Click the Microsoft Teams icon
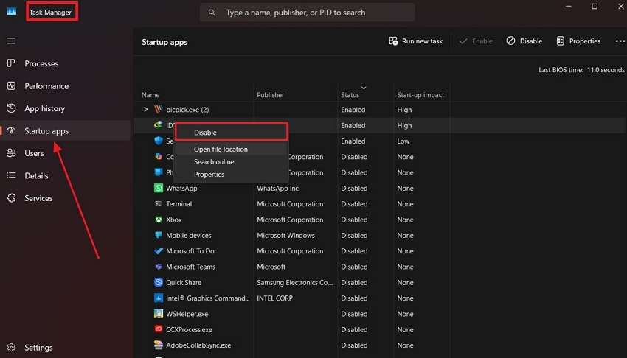This screenshot has height=358, width=627. (x=159, y=267)
